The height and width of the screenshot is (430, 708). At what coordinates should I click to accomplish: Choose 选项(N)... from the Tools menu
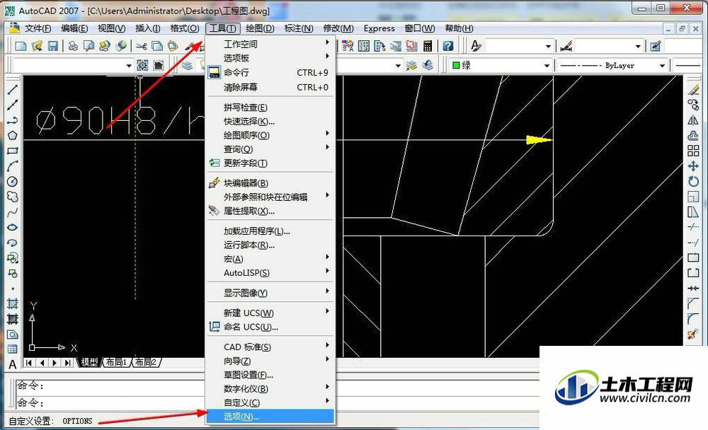(x=270, y=417)
